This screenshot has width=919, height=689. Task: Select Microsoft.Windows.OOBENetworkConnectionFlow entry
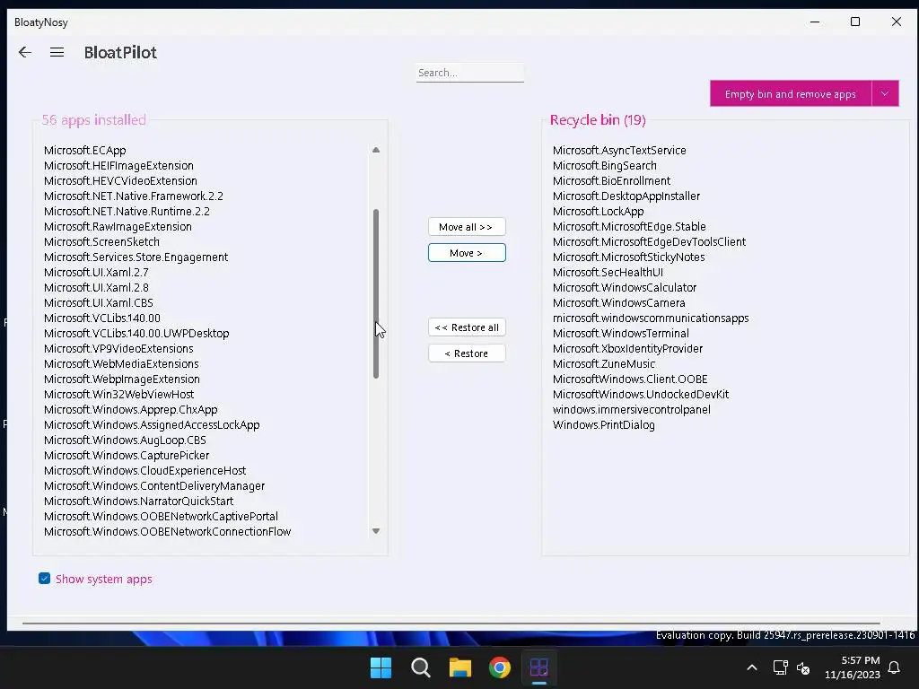168,531
